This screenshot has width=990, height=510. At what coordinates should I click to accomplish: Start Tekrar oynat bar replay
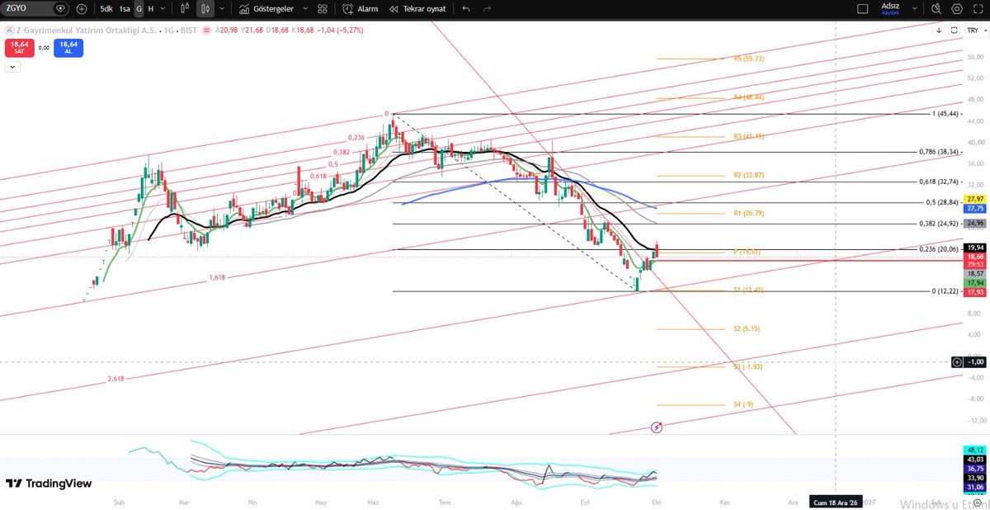tap(419, 9)
